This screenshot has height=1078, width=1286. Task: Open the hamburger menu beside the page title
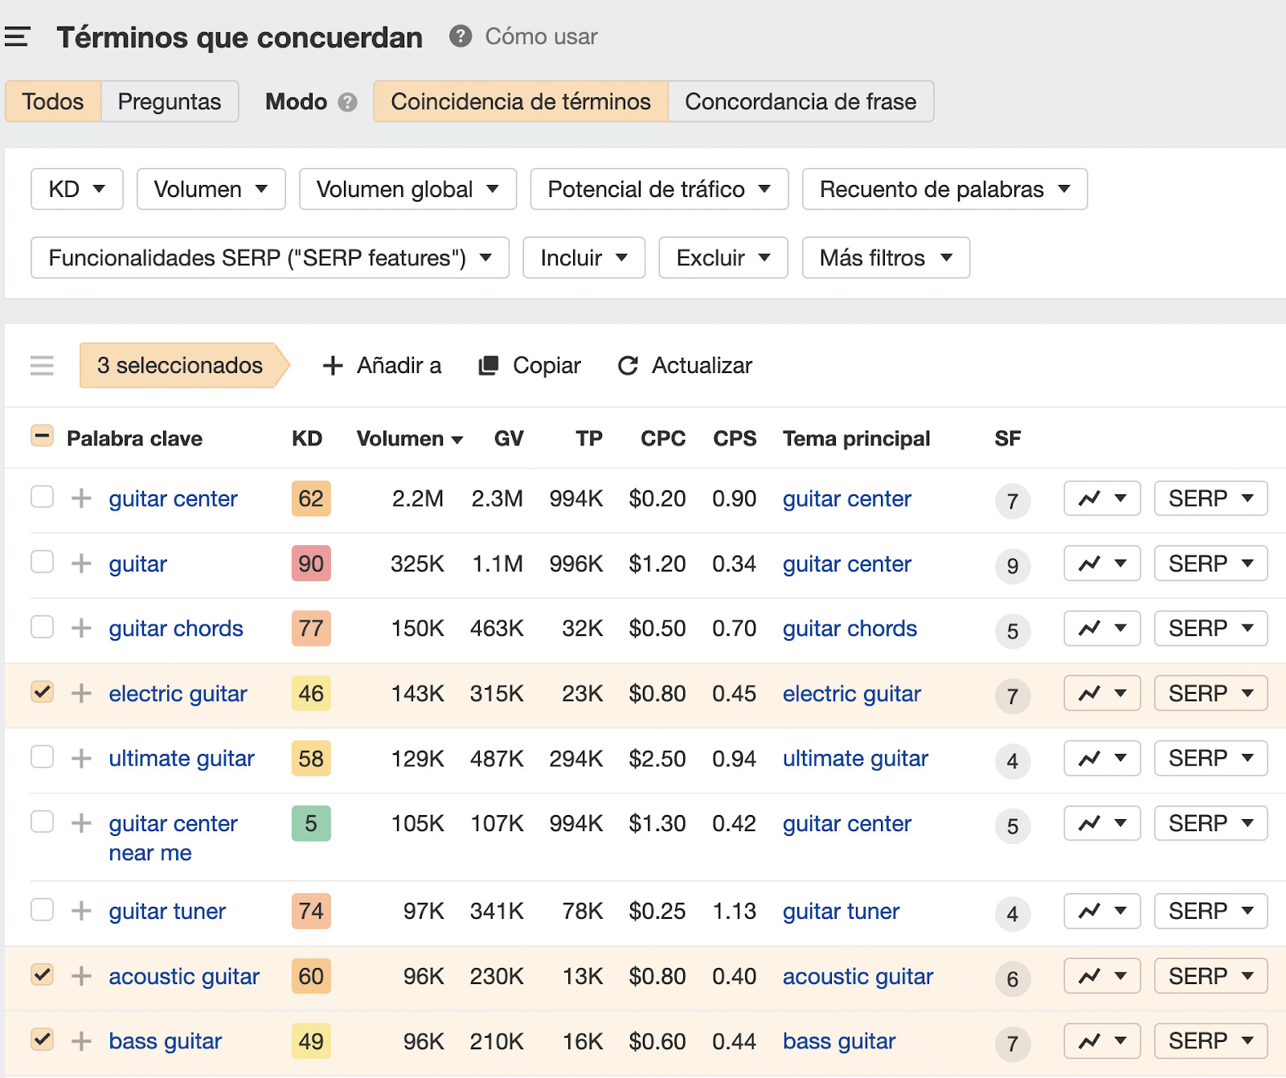17,37
